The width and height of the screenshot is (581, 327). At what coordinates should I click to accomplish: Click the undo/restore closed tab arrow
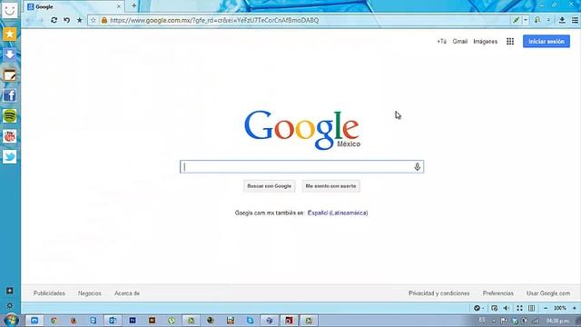pyautogui.click(x=66, y=20)
